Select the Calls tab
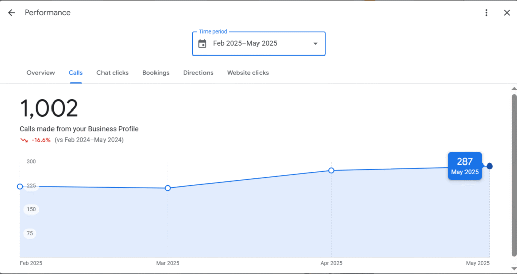Viewport: 517px width, 274px height. pyautogui.click(x=76, y=73)
